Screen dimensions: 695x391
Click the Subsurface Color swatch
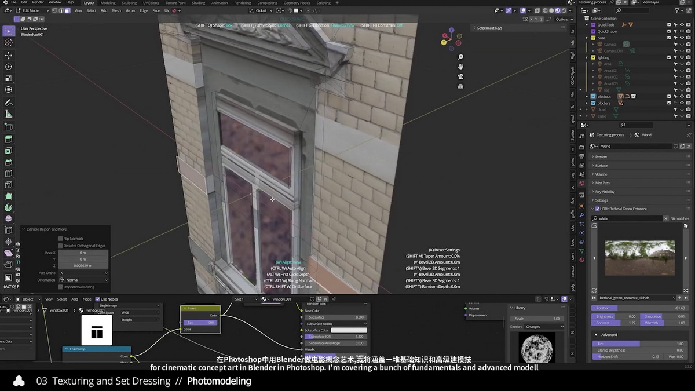point(349,330)
